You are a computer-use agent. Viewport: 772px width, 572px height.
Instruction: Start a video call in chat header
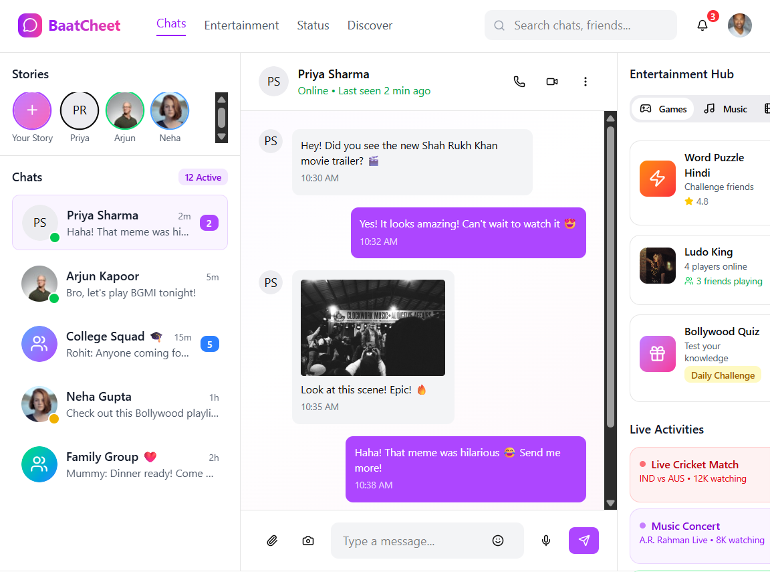click(x=551, y=82)
